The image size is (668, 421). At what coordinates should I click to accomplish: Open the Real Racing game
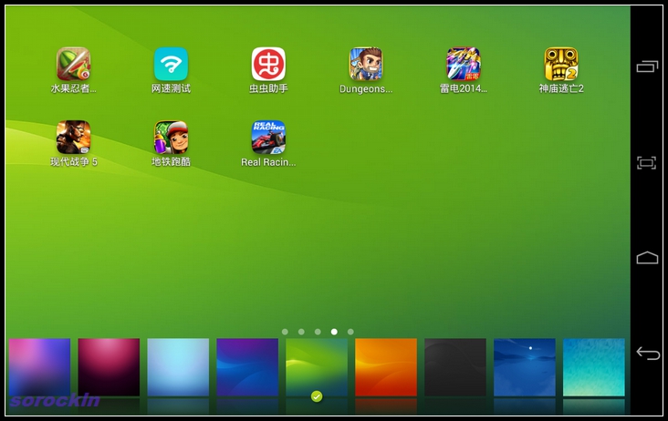click(x=268, y=139)
